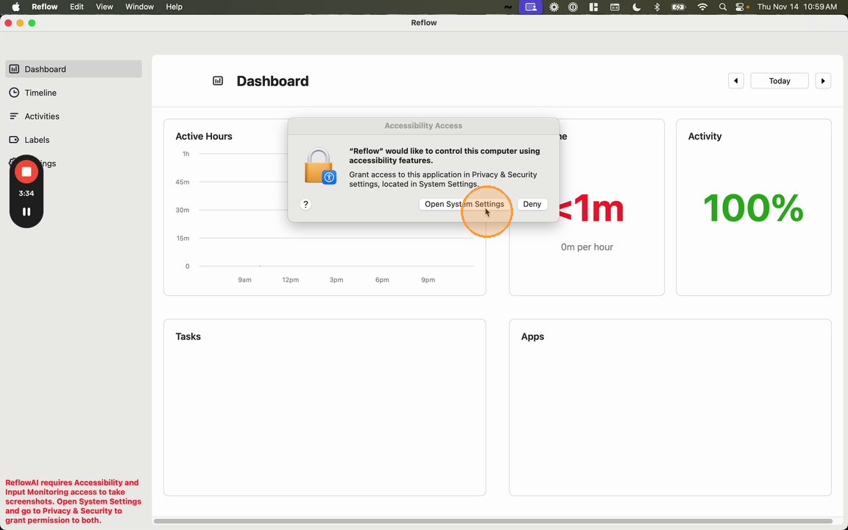Click the window layout menu bar icon
Screen dimensions: 848x530
(593, 7)
